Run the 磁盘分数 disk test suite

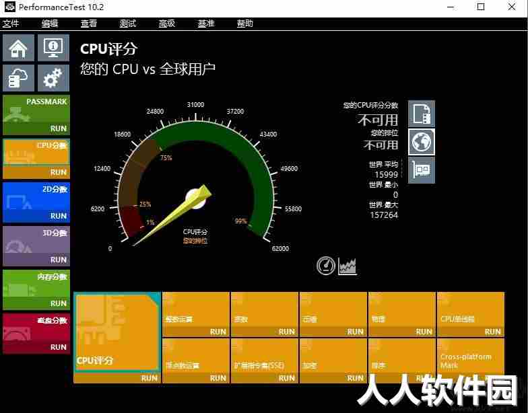tap(59, 347)
